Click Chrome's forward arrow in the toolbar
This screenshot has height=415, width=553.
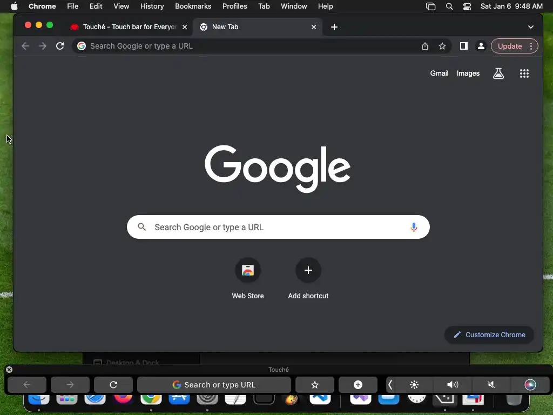42,46
